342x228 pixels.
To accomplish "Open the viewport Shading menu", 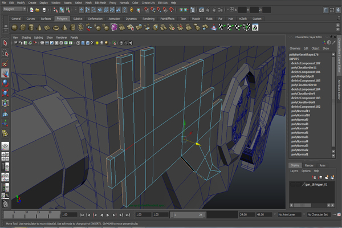I will pyautogui.click(x=26, y=38).
